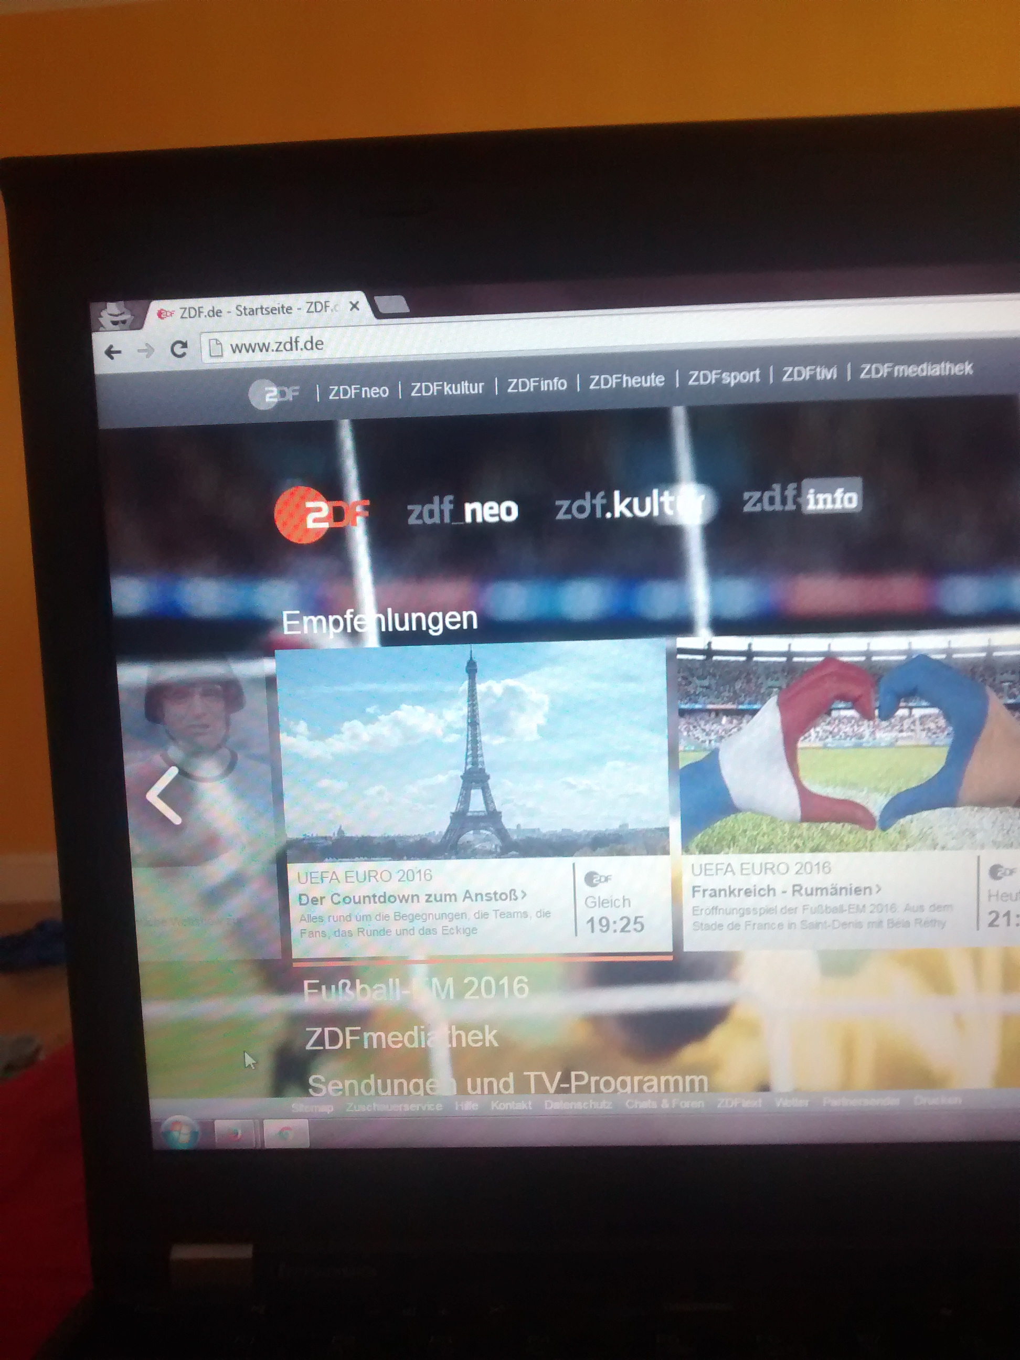Open ZDFneo in top navigation
Viewport: 1020px width, 1360px height.
[358, 391]
